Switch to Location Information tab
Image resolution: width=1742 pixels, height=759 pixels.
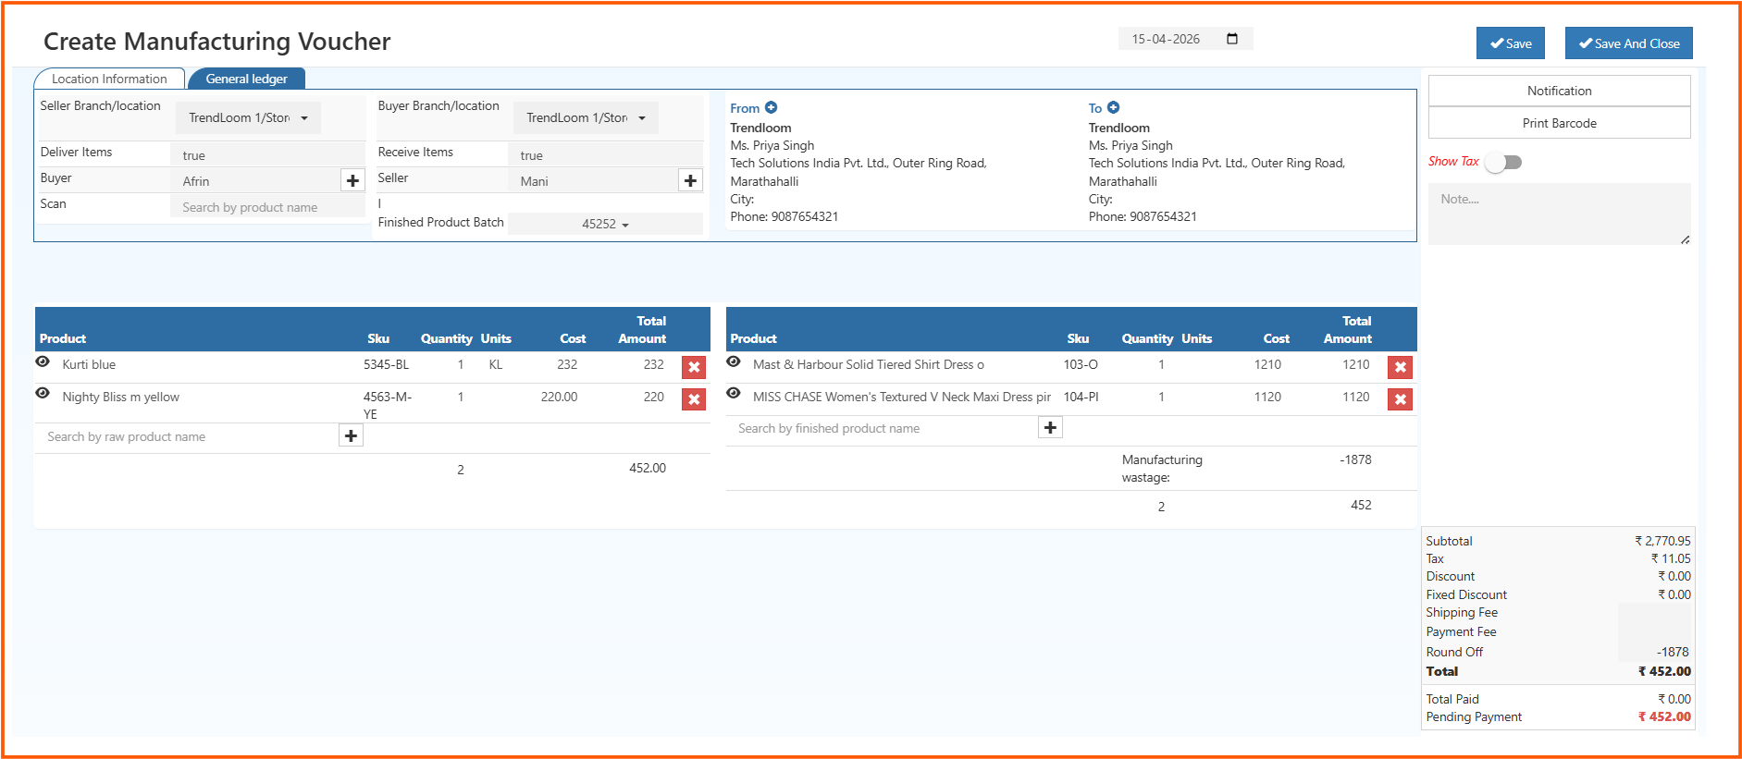(109, 80)
